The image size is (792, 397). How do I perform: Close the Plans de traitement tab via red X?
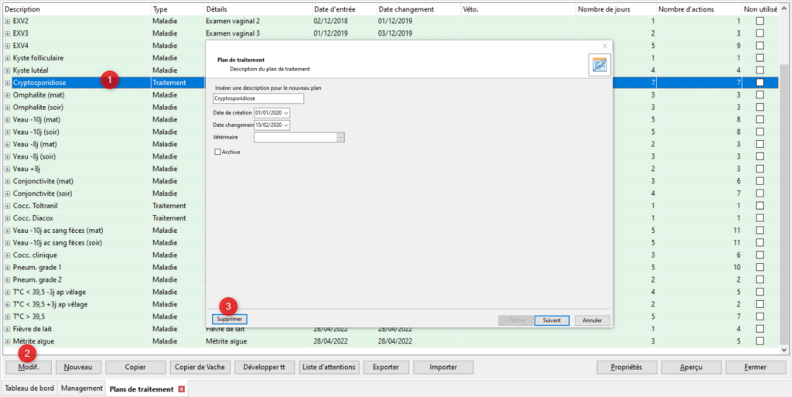click(182, 388)
